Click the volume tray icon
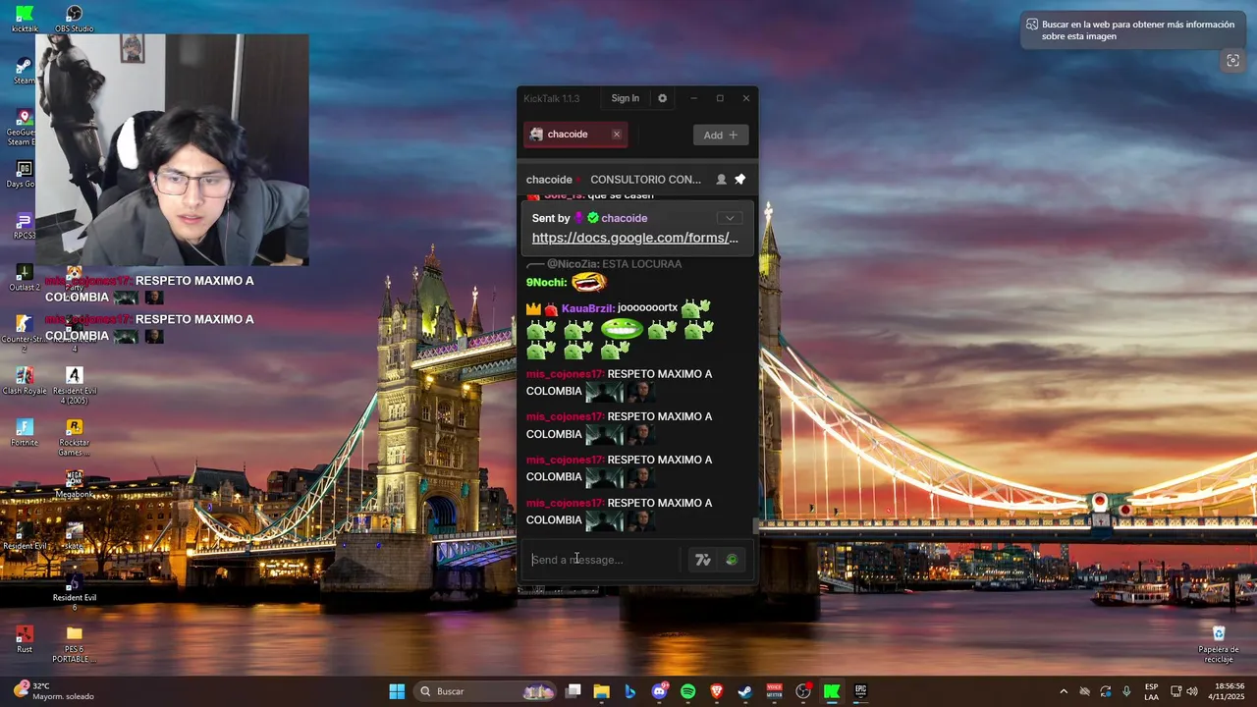The width and height of the screenshot is (1257, 707). 1192,691
